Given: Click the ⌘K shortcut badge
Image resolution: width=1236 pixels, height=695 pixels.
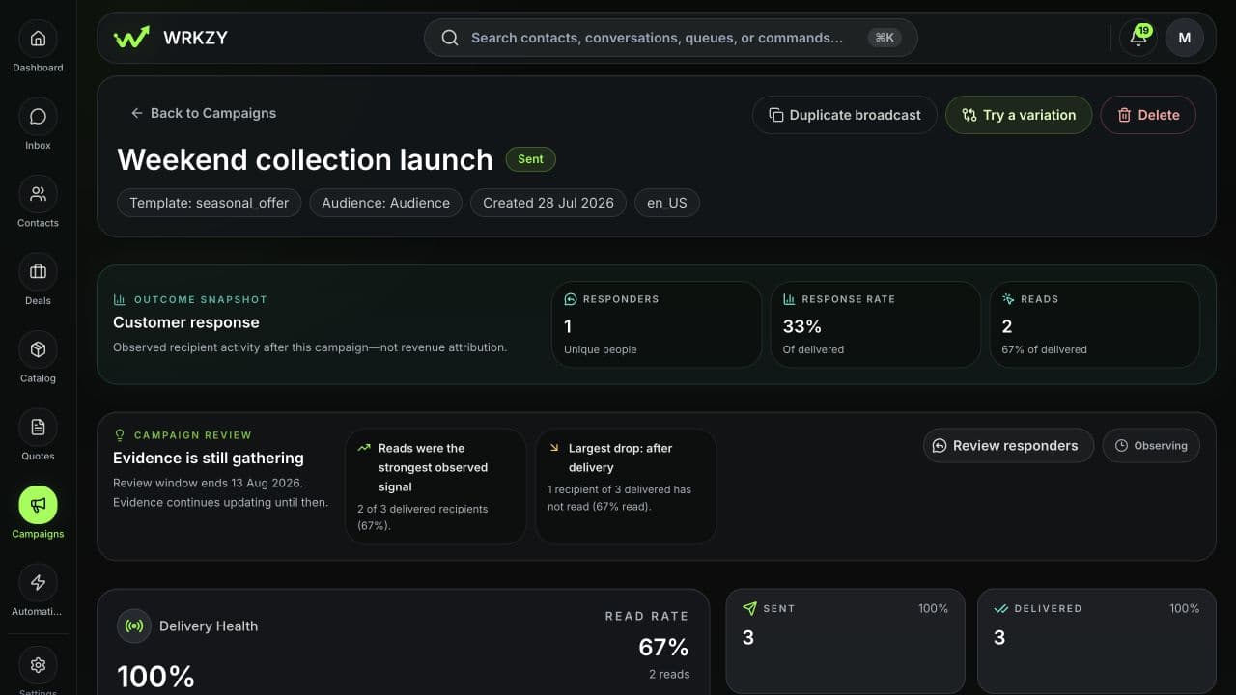Looking at the screenshot, I should tap(885, 38).
